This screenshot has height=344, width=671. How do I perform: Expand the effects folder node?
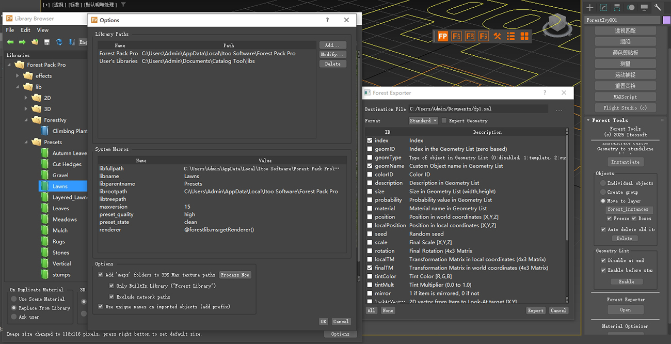(x=18, y=76)
